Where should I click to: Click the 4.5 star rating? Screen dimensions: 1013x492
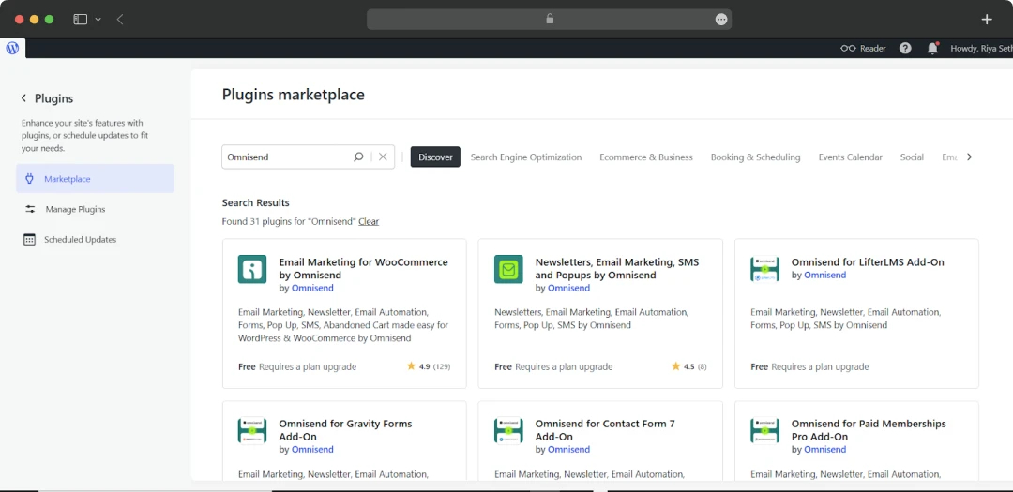[688, 366]
